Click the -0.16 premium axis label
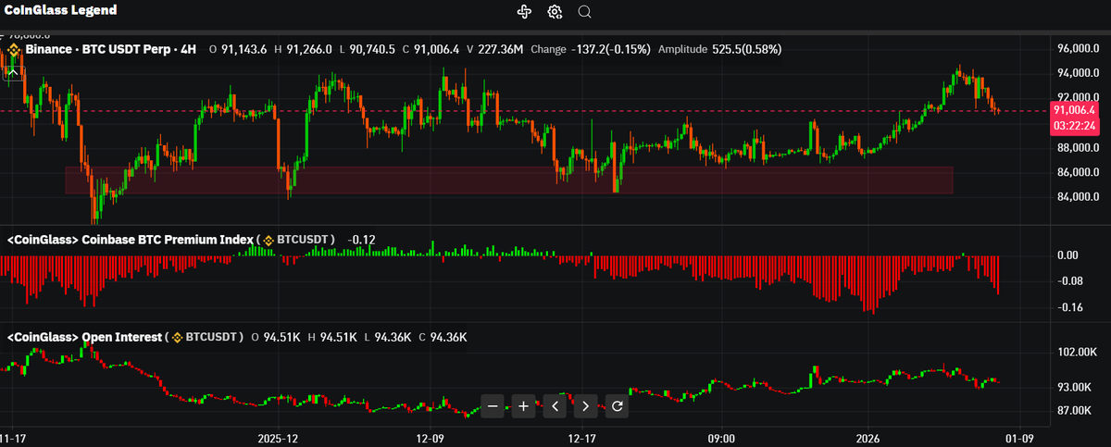The width and height of the screenshot is (1111, 447). click(1069, 307)
